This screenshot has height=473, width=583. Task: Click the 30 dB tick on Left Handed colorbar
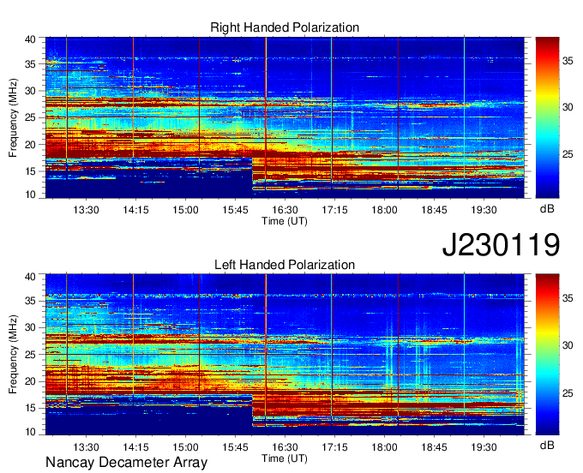[x=568, y=345]
